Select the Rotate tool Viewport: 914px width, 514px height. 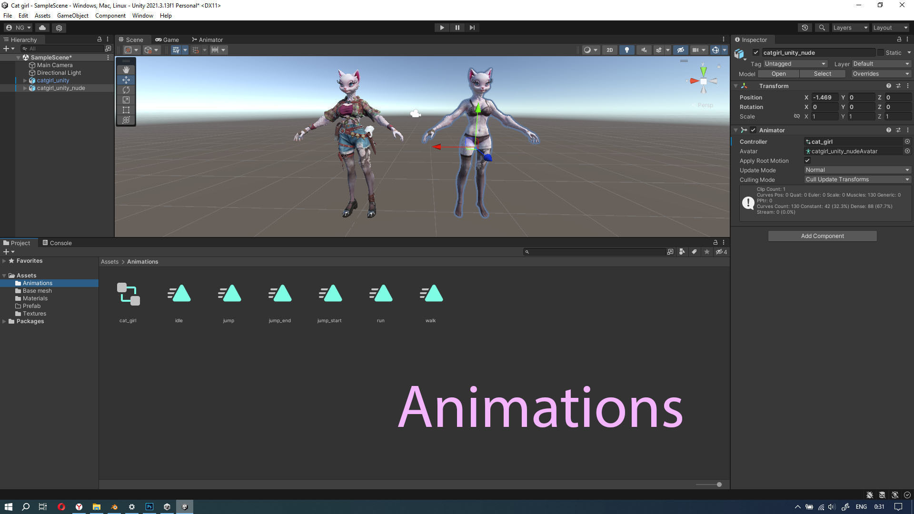pyautogui.click(x=126, y=90)
